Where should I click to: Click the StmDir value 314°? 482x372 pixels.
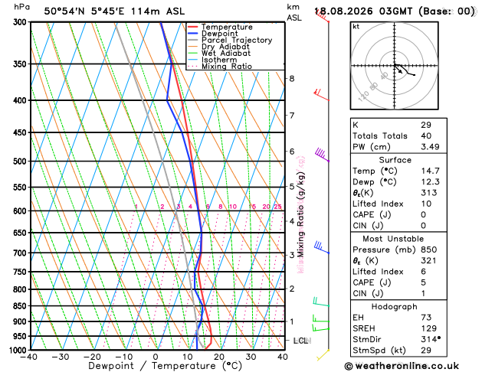coord(431,339)
